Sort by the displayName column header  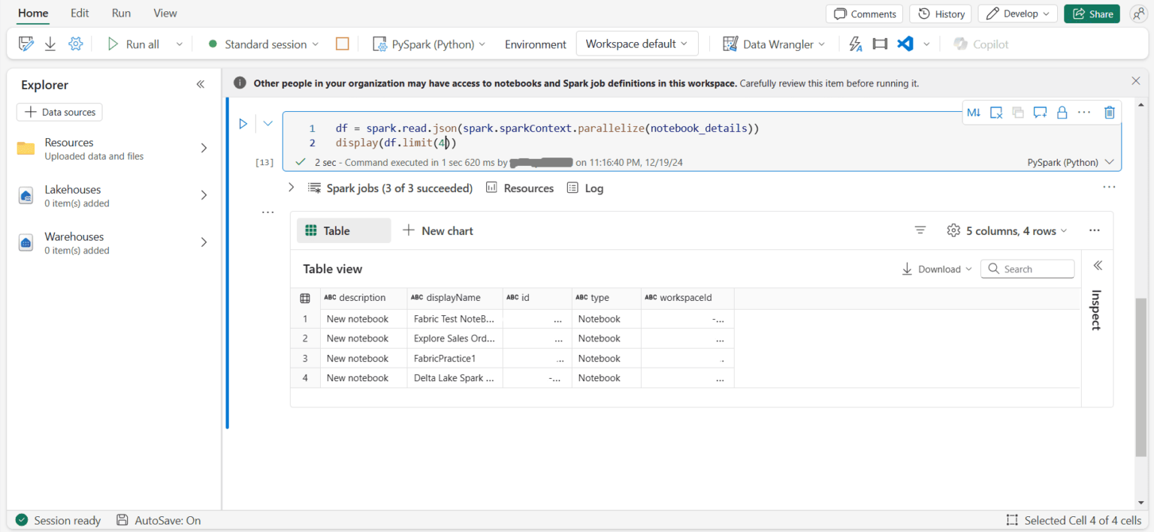455,298
